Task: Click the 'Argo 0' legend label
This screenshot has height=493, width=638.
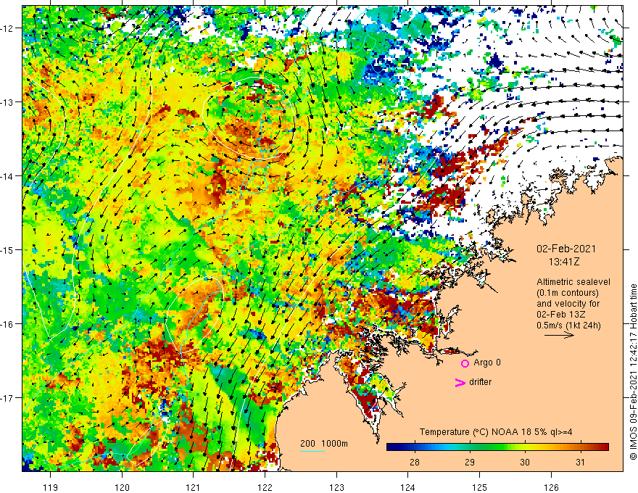Action: click(x=487, y=362)
